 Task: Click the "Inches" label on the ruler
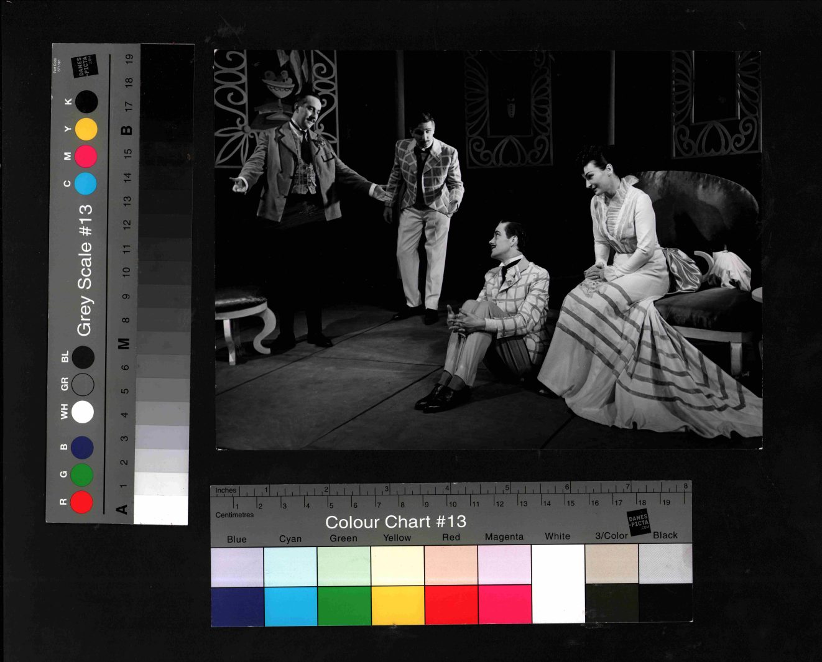click(226, 490)
